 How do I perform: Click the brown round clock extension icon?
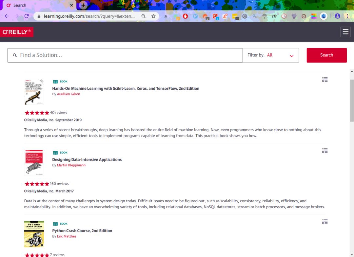point(304,16)
